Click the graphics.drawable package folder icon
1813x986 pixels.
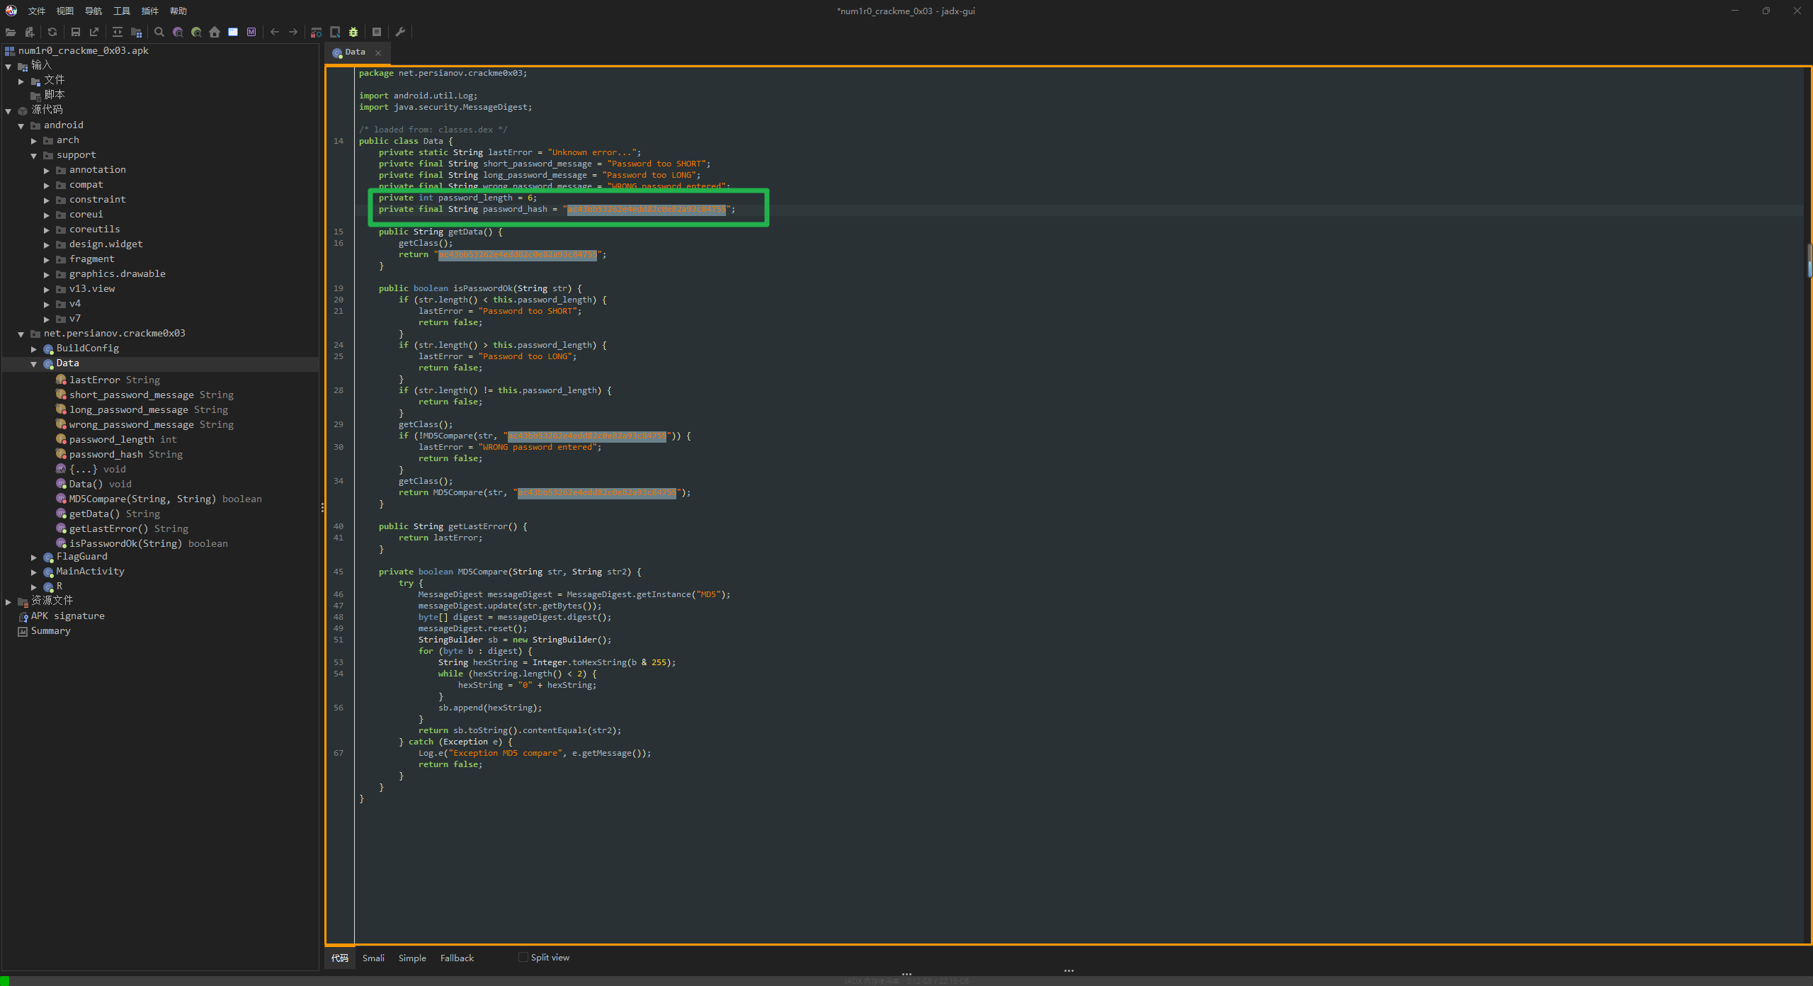[x=61, y=274]
